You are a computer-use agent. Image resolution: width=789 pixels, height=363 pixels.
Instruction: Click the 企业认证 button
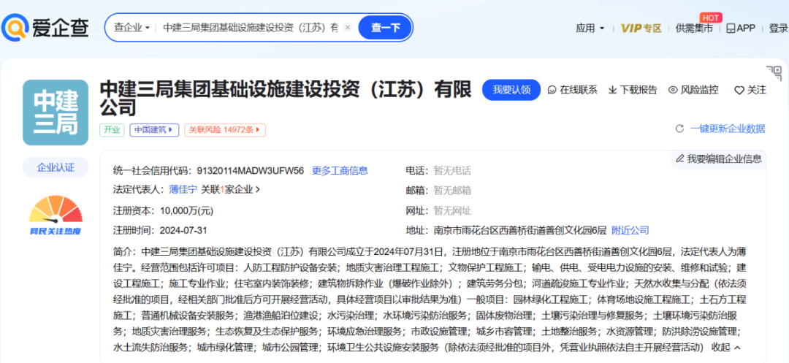click(56, 167)
